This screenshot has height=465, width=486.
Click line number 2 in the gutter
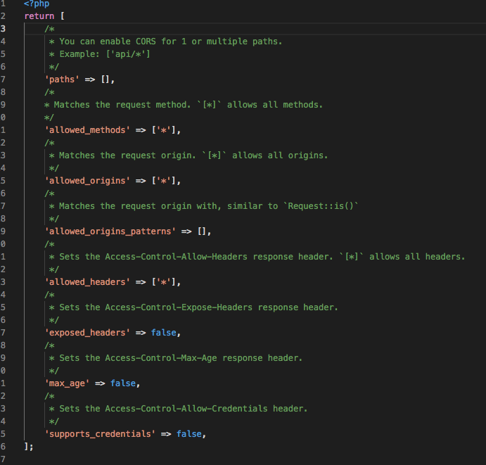[x=3, y=16]
